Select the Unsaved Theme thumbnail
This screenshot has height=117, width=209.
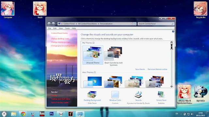(93, 55)
